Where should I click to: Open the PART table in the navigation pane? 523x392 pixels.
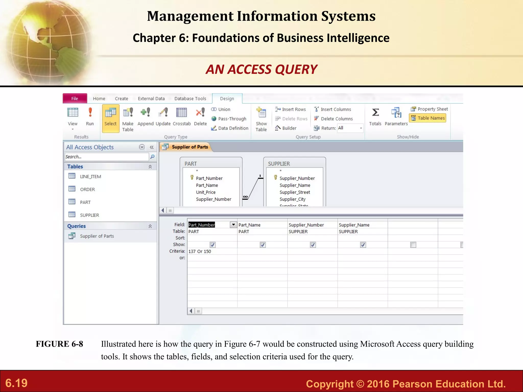coord(85,202)
